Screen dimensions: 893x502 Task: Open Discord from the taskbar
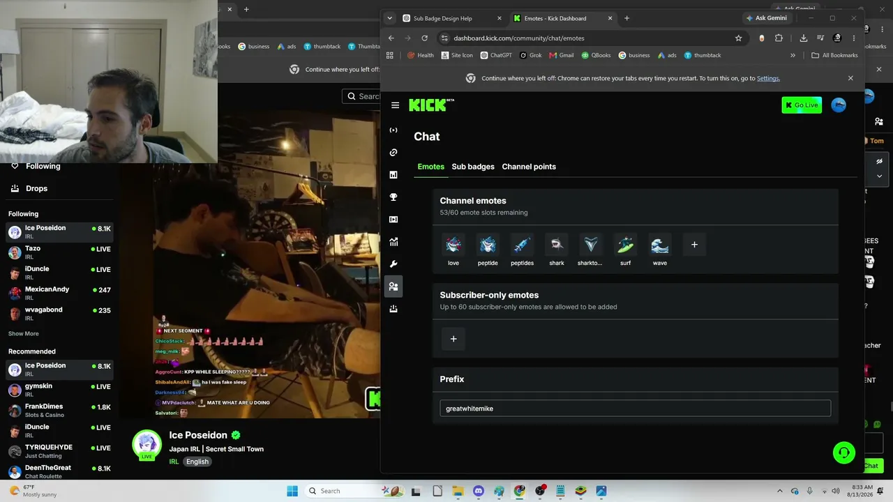coord(479,491)
